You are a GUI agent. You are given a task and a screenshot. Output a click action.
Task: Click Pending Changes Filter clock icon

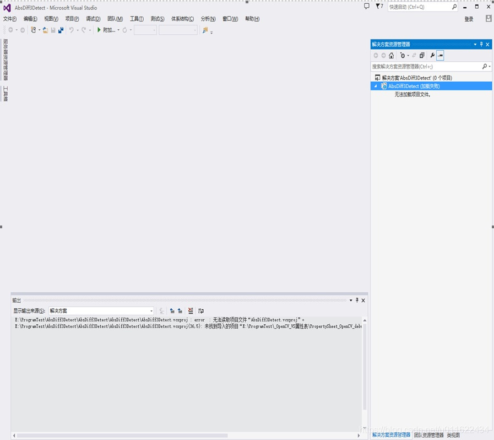click(x=403, y=56)
